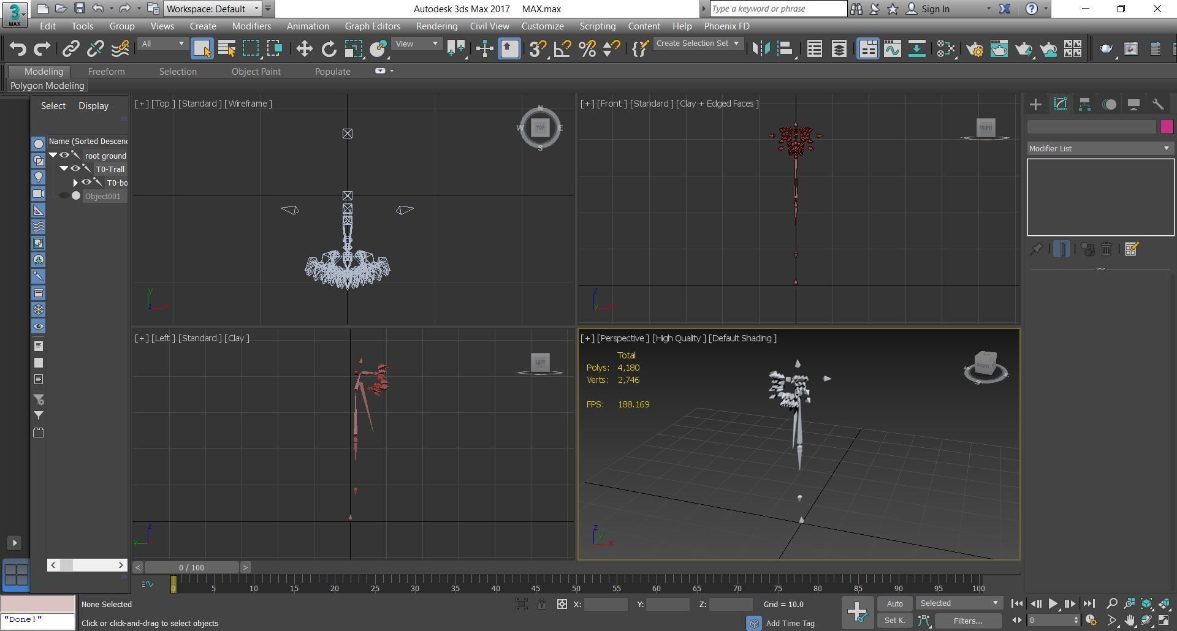
Task: Toggle Angle Snap button
Action: 562,49
